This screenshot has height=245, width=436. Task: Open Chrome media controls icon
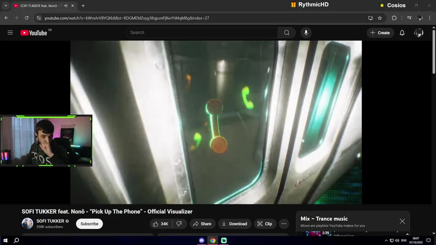click(x=409, y=18)
